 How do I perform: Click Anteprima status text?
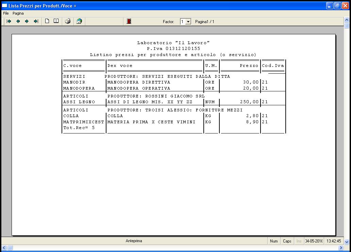coord(134,241)
